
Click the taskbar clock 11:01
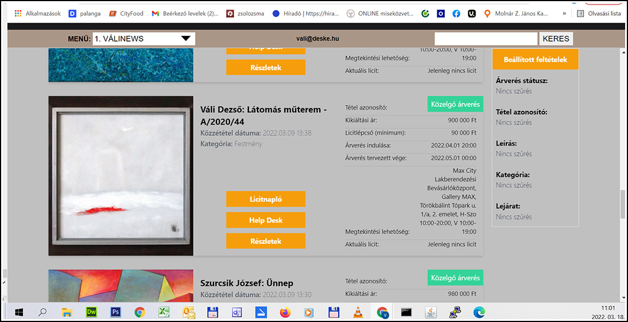pos(607,308)
